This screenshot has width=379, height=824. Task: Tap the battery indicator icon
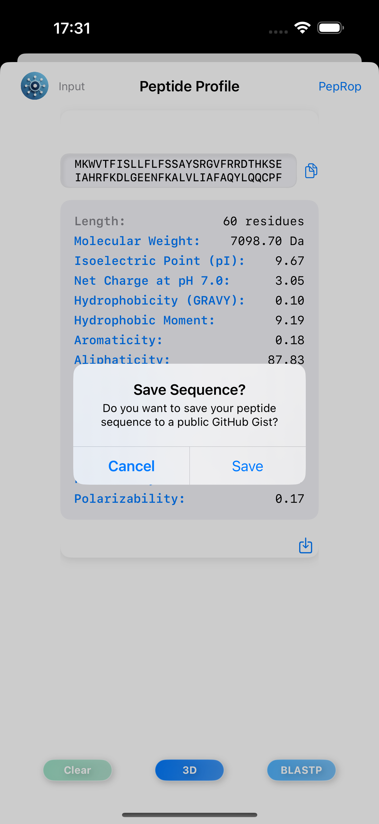(330, 28)
